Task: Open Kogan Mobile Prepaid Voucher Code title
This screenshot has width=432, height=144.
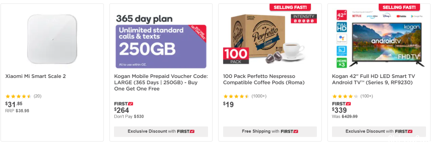Action: pyautogui.click(x=161, y=82)
